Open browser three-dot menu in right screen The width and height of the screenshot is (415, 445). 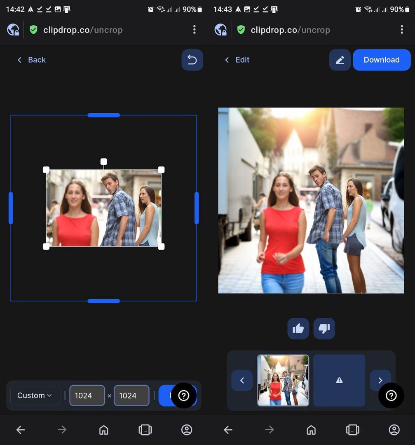click(x=402, y=30)
